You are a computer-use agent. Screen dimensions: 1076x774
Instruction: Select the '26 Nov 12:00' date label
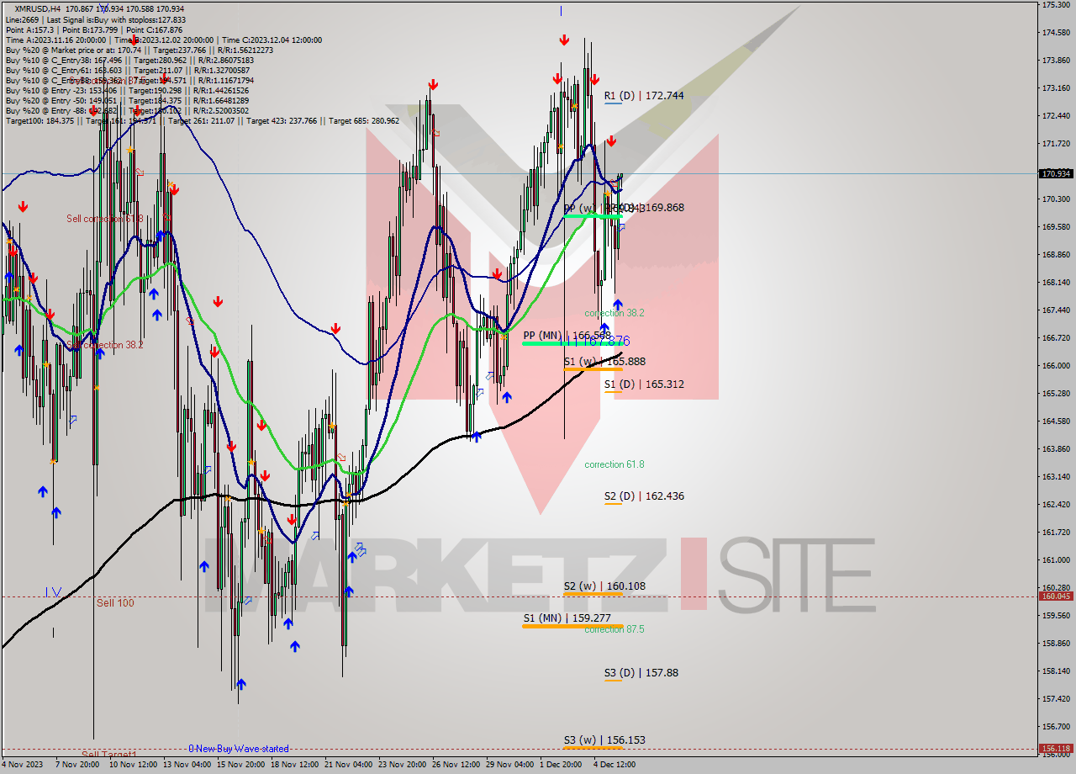tap(456, 765)
